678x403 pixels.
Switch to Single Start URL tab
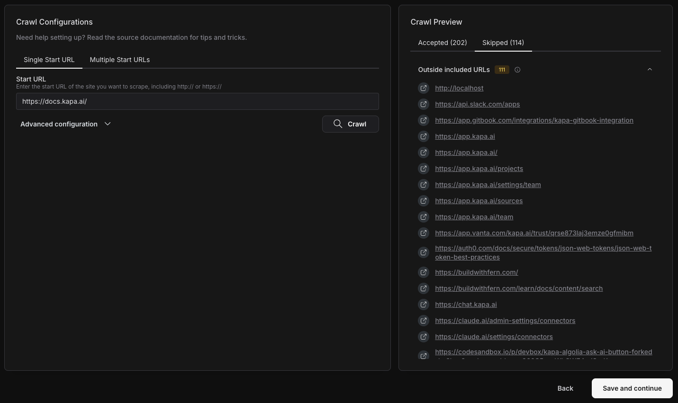49,60
